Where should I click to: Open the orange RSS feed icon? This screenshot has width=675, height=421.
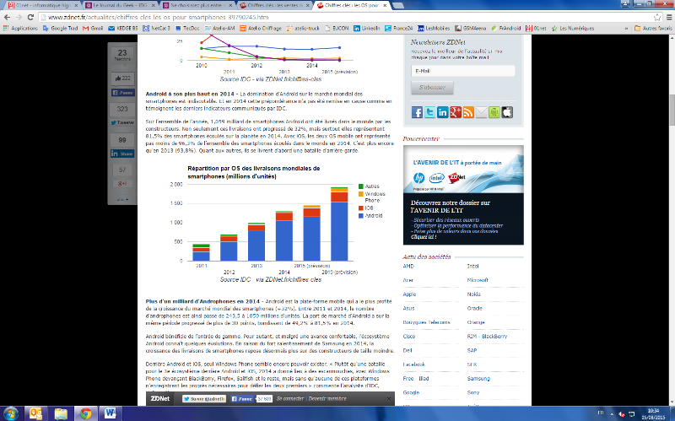pos(468,112)
